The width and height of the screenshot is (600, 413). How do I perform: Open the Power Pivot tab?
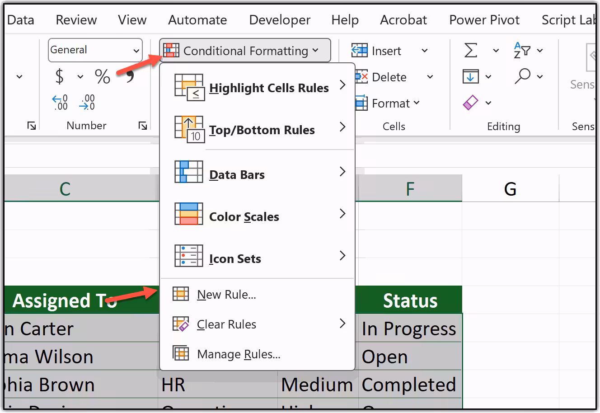(484, 20)
